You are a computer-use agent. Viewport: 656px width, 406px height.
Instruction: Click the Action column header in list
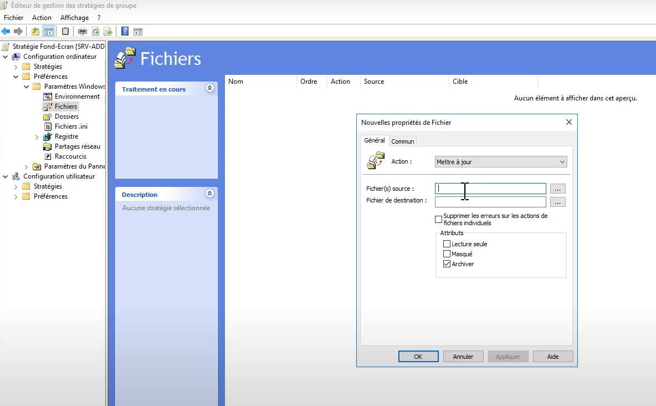[344, 82]
